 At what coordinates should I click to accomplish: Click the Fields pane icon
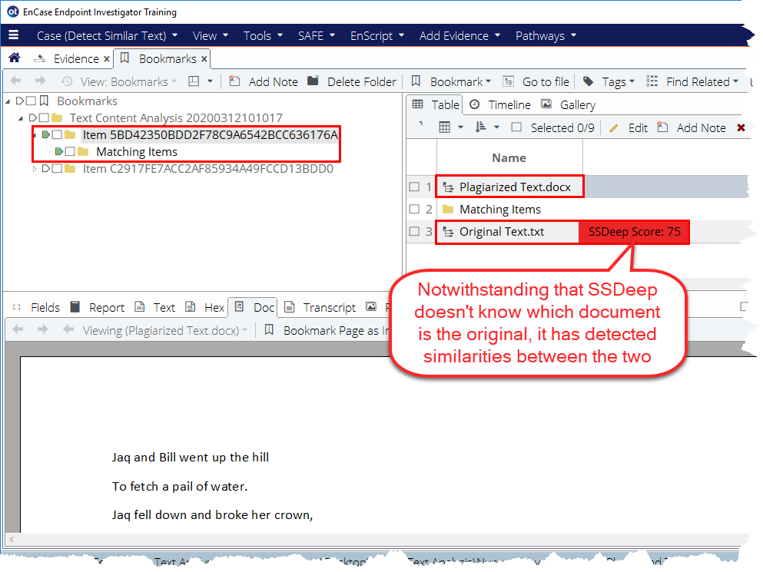pyautogui.click(x=17, y=307)
